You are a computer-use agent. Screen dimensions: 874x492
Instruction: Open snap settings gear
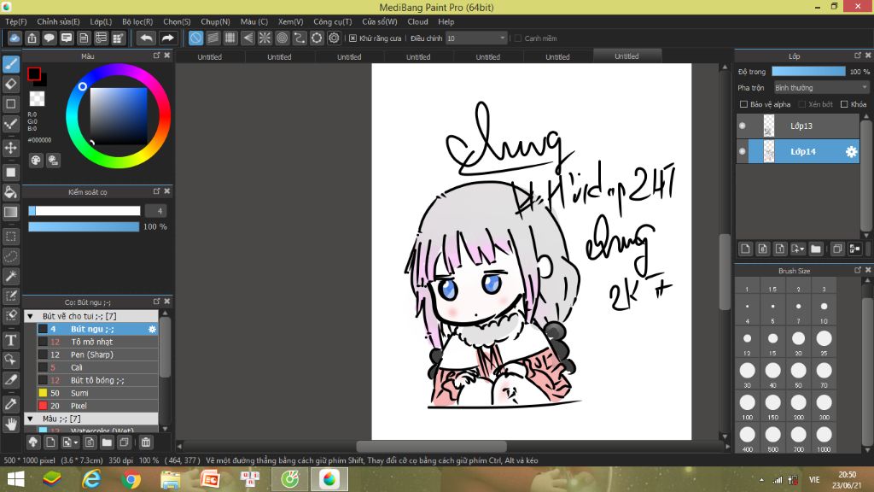(334, 38)
